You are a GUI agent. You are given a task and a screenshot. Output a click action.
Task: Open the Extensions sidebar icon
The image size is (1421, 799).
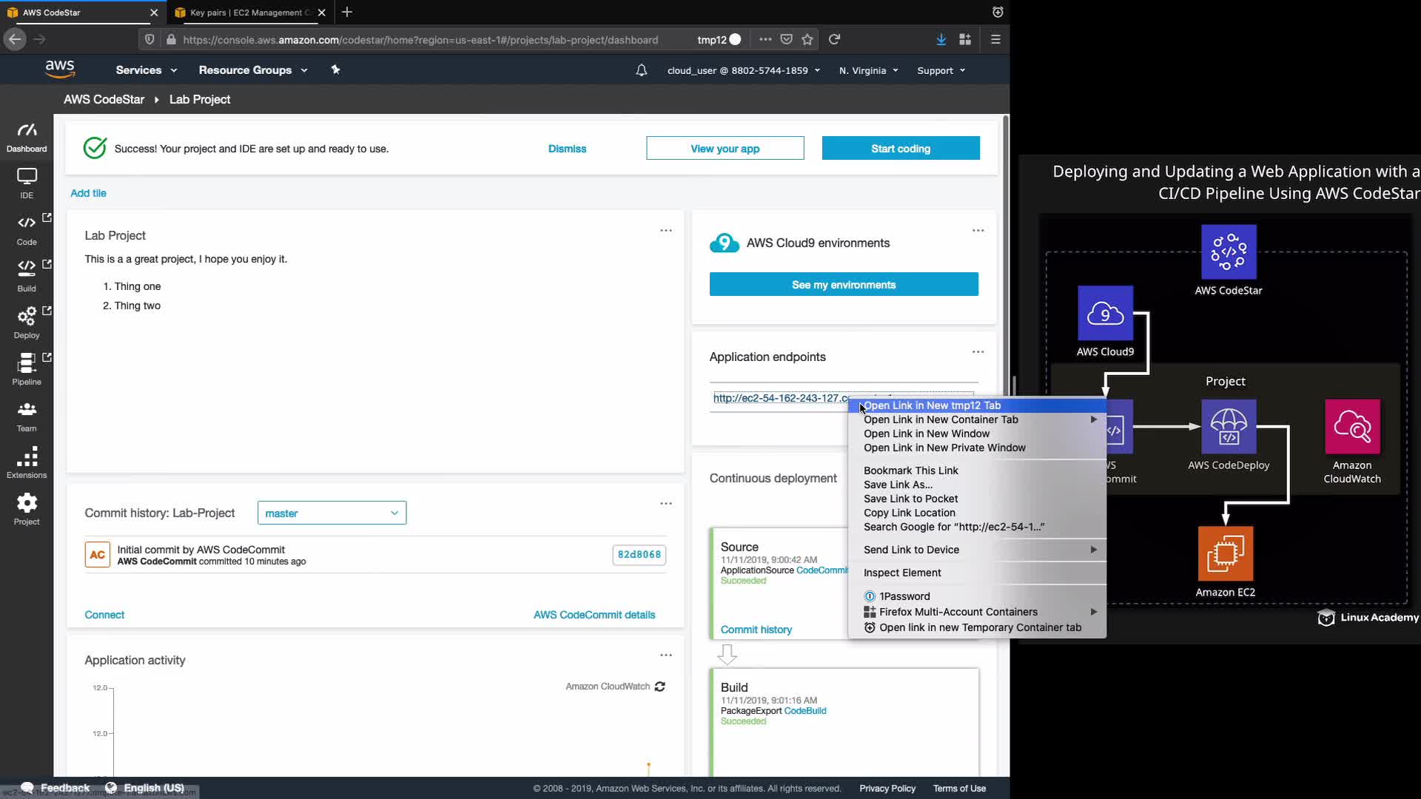(x=27, y=462)
